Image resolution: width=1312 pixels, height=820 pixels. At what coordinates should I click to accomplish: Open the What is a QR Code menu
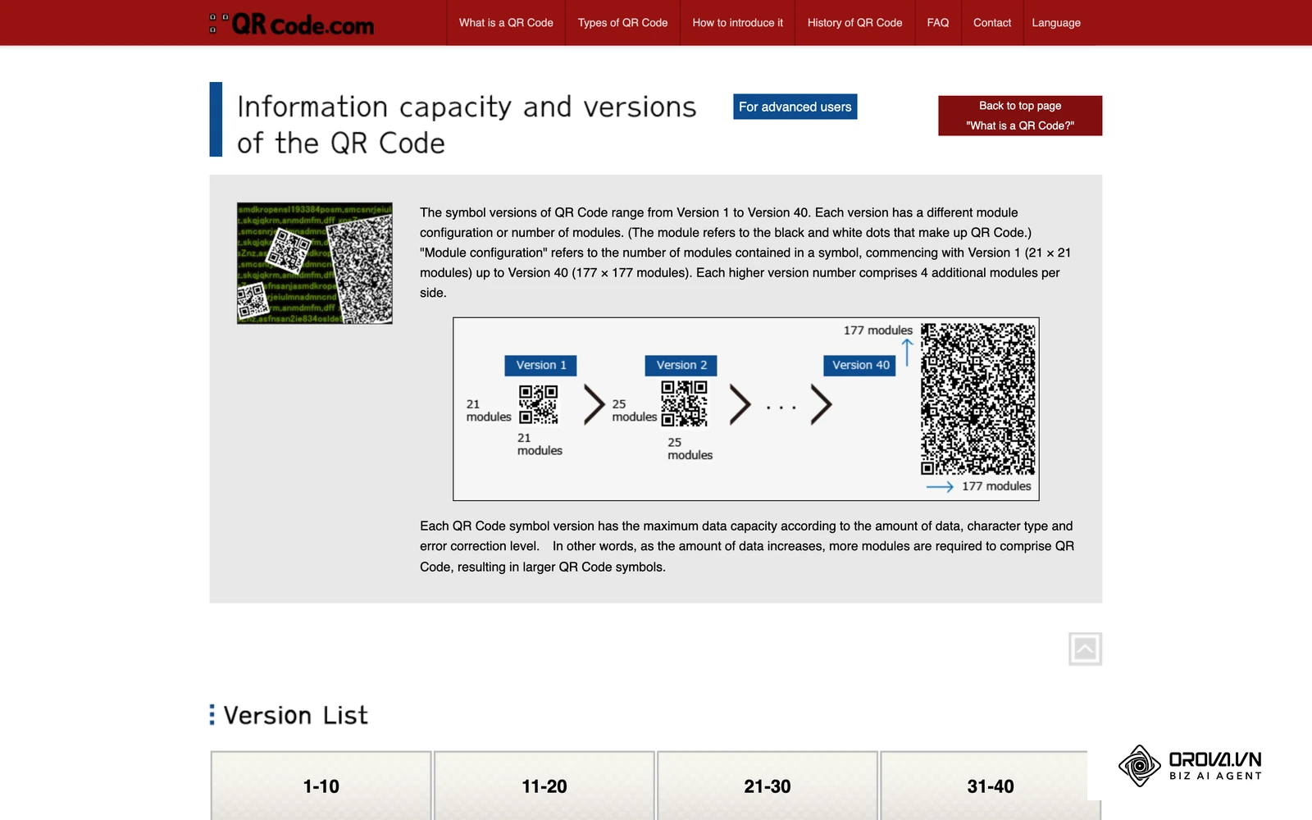[506, 23]
